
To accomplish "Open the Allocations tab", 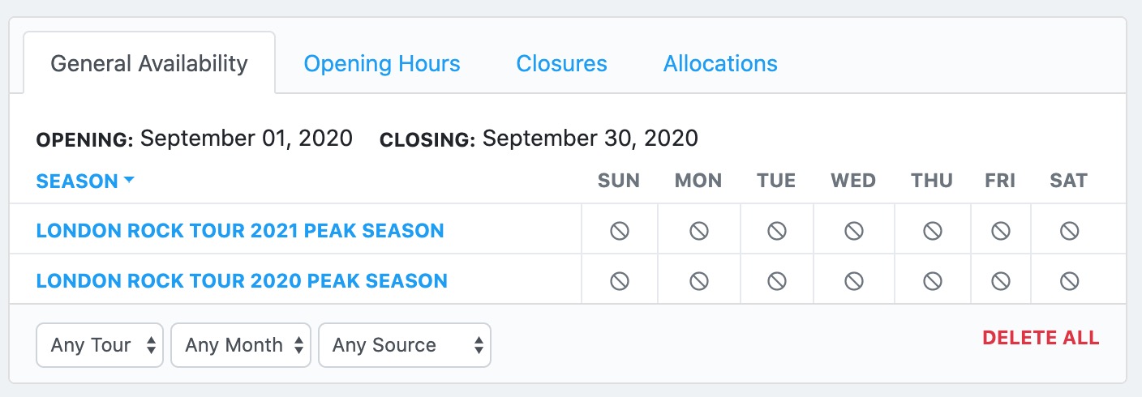I will 720,63.
